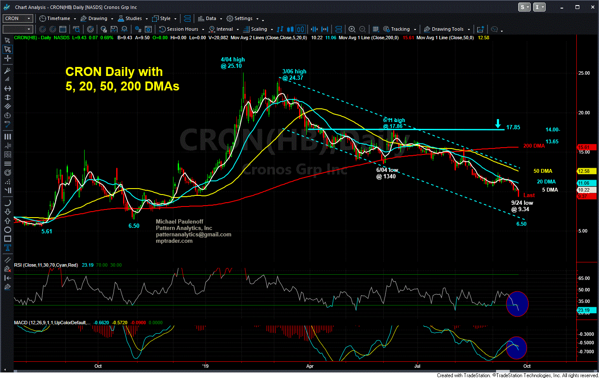The image size is (599, 378).
Task: Select the Text drawing tool
Action: (x=7, y=247)
